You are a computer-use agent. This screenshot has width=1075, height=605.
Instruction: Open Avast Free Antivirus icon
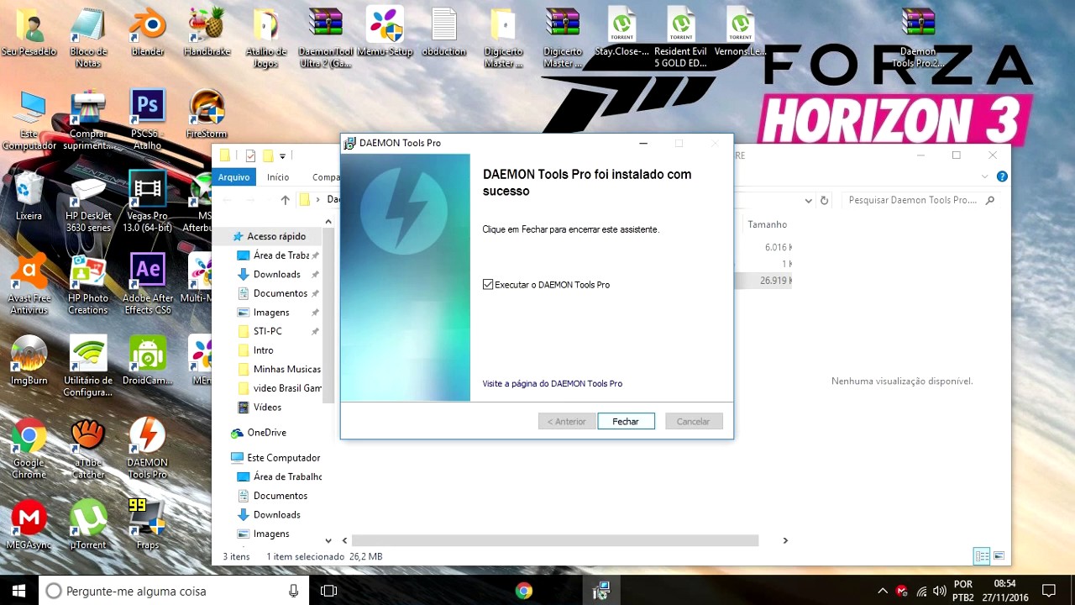tap(29, 283)
